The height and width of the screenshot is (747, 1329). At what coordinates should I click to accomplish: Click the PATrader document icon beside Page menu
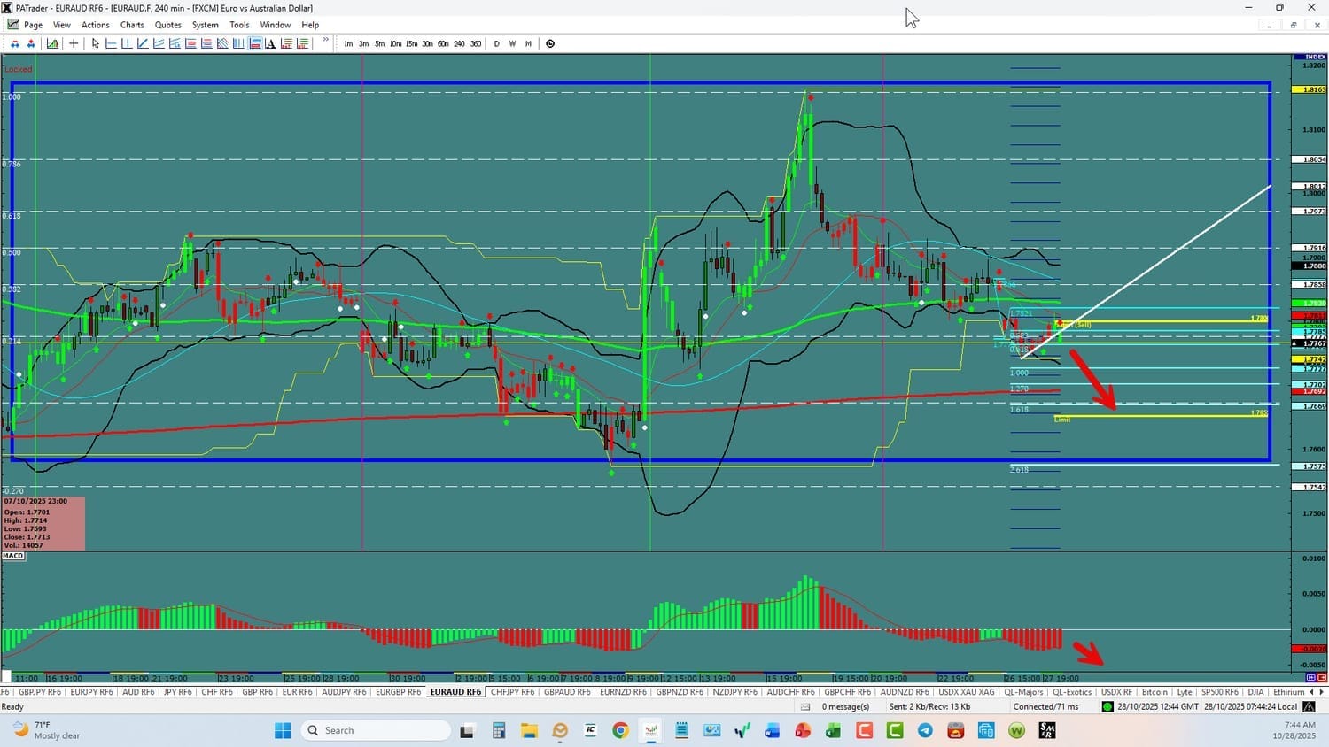click(x=12, y=25)
